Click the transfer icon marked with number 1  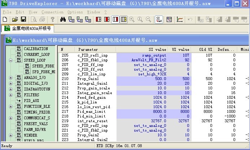80,19
